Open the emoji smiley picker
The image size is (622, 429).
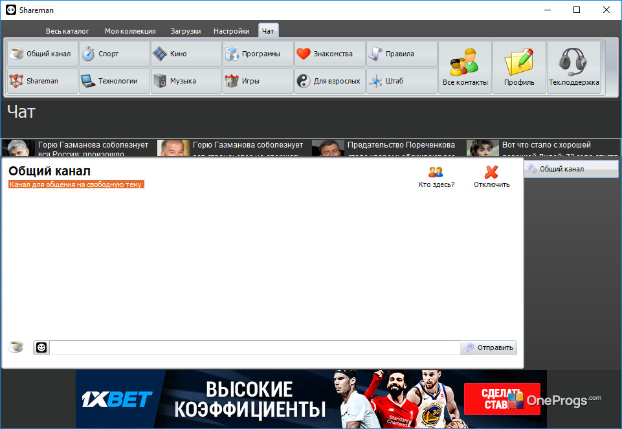coord(41,347)
